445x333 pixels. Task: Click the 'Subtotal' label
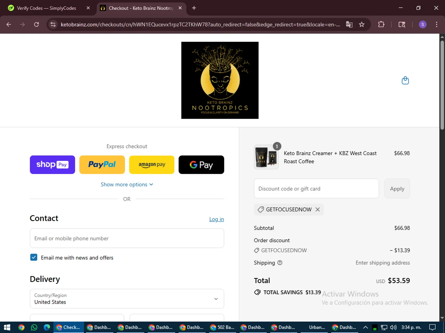(264, 228)
